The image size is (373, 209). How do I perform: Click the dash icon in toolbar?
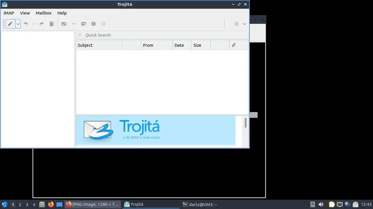(x=74, y=24)
